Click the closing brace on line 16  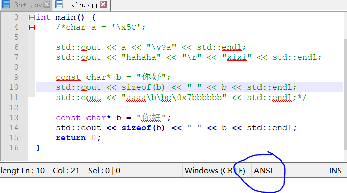tap(38, 148)
